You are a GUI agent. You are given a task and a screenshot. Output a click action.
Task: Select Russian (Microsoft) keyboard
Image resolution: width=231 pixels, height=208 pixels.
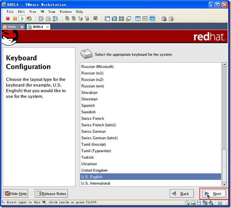click(x=151, y=67)
